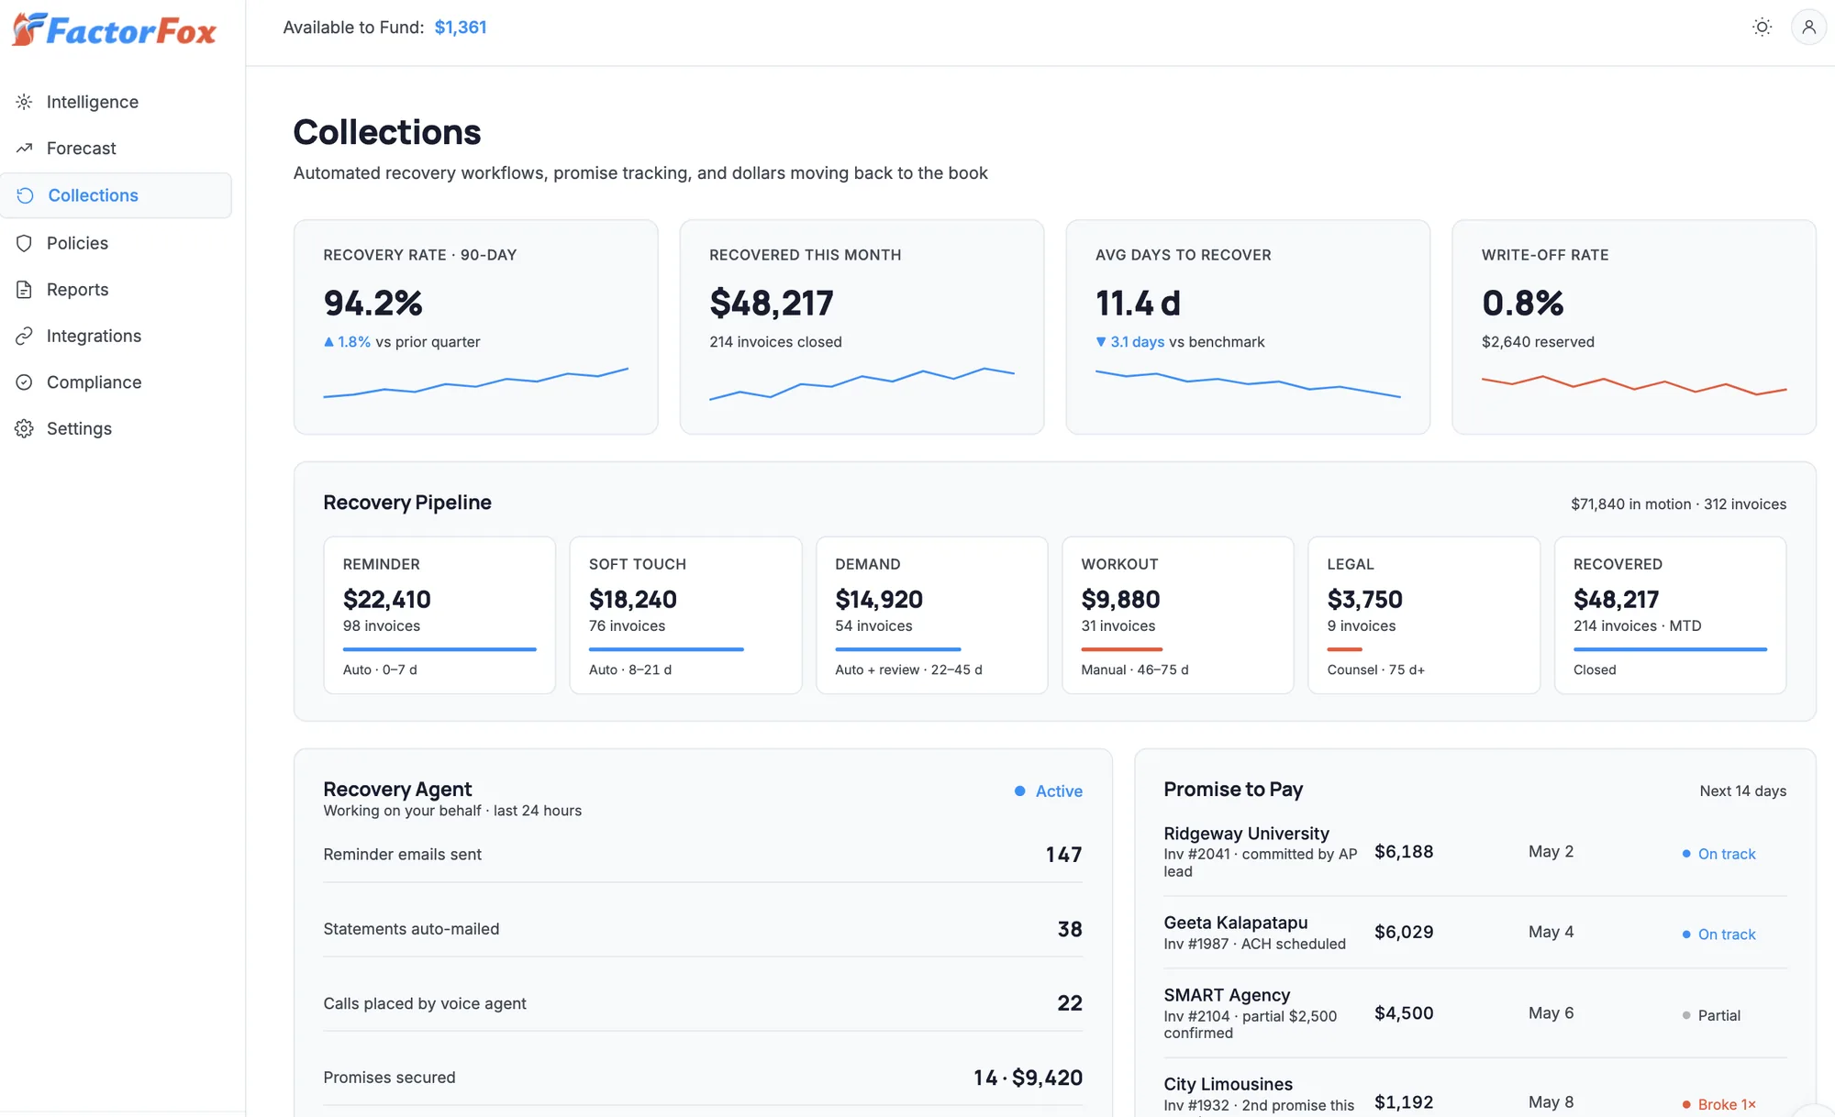The image size is (1835, 1117).
Task: Go to Collections menu item
Action: (x=117, y=195)
